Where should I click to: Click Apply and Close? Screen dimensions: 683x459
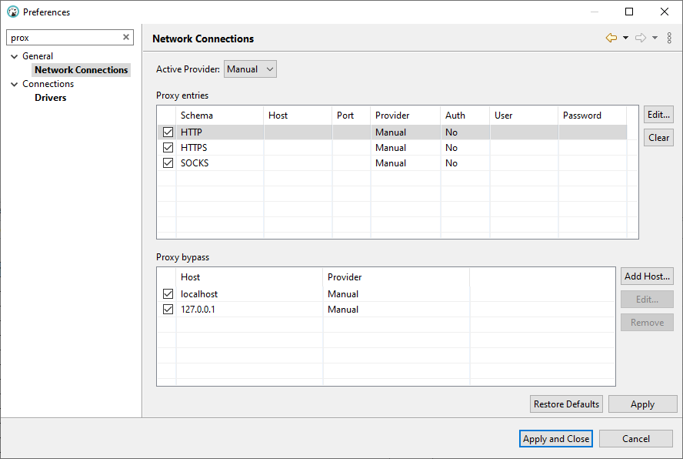point(555,438)
